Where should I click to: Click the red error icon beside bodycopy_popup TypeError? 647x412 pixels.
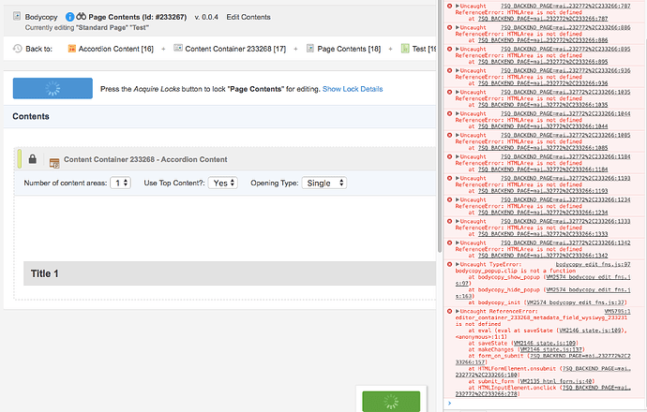click(450, 266)
